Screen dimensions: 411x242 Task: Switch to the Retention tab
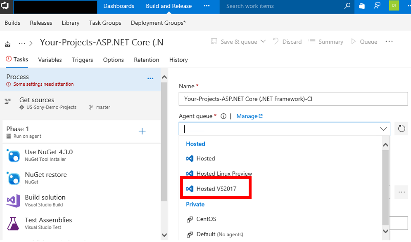146,60
